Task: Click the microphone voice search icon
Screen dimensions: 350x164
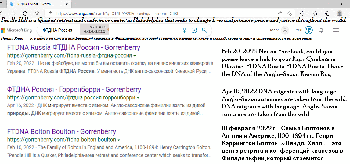Action: (x=184, y=30)
